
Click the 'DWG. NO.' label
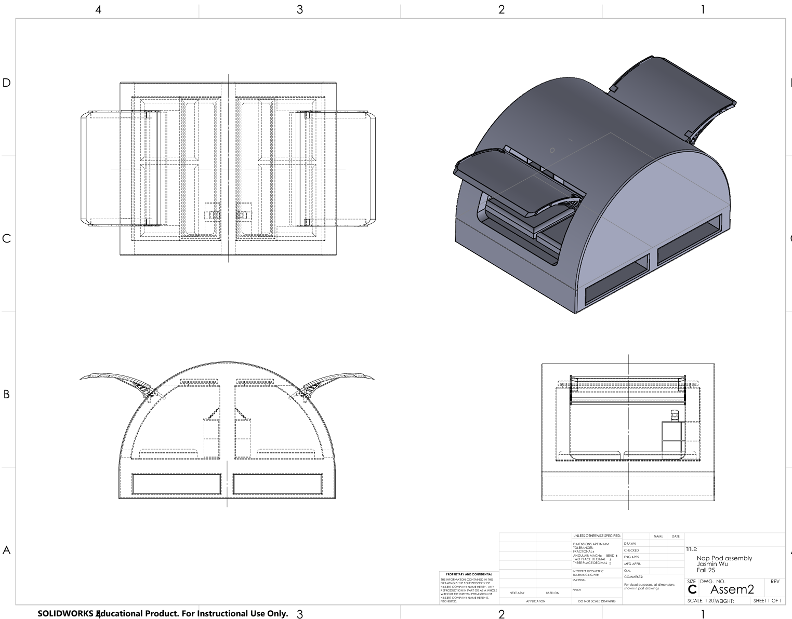click(x=712, y=582)
